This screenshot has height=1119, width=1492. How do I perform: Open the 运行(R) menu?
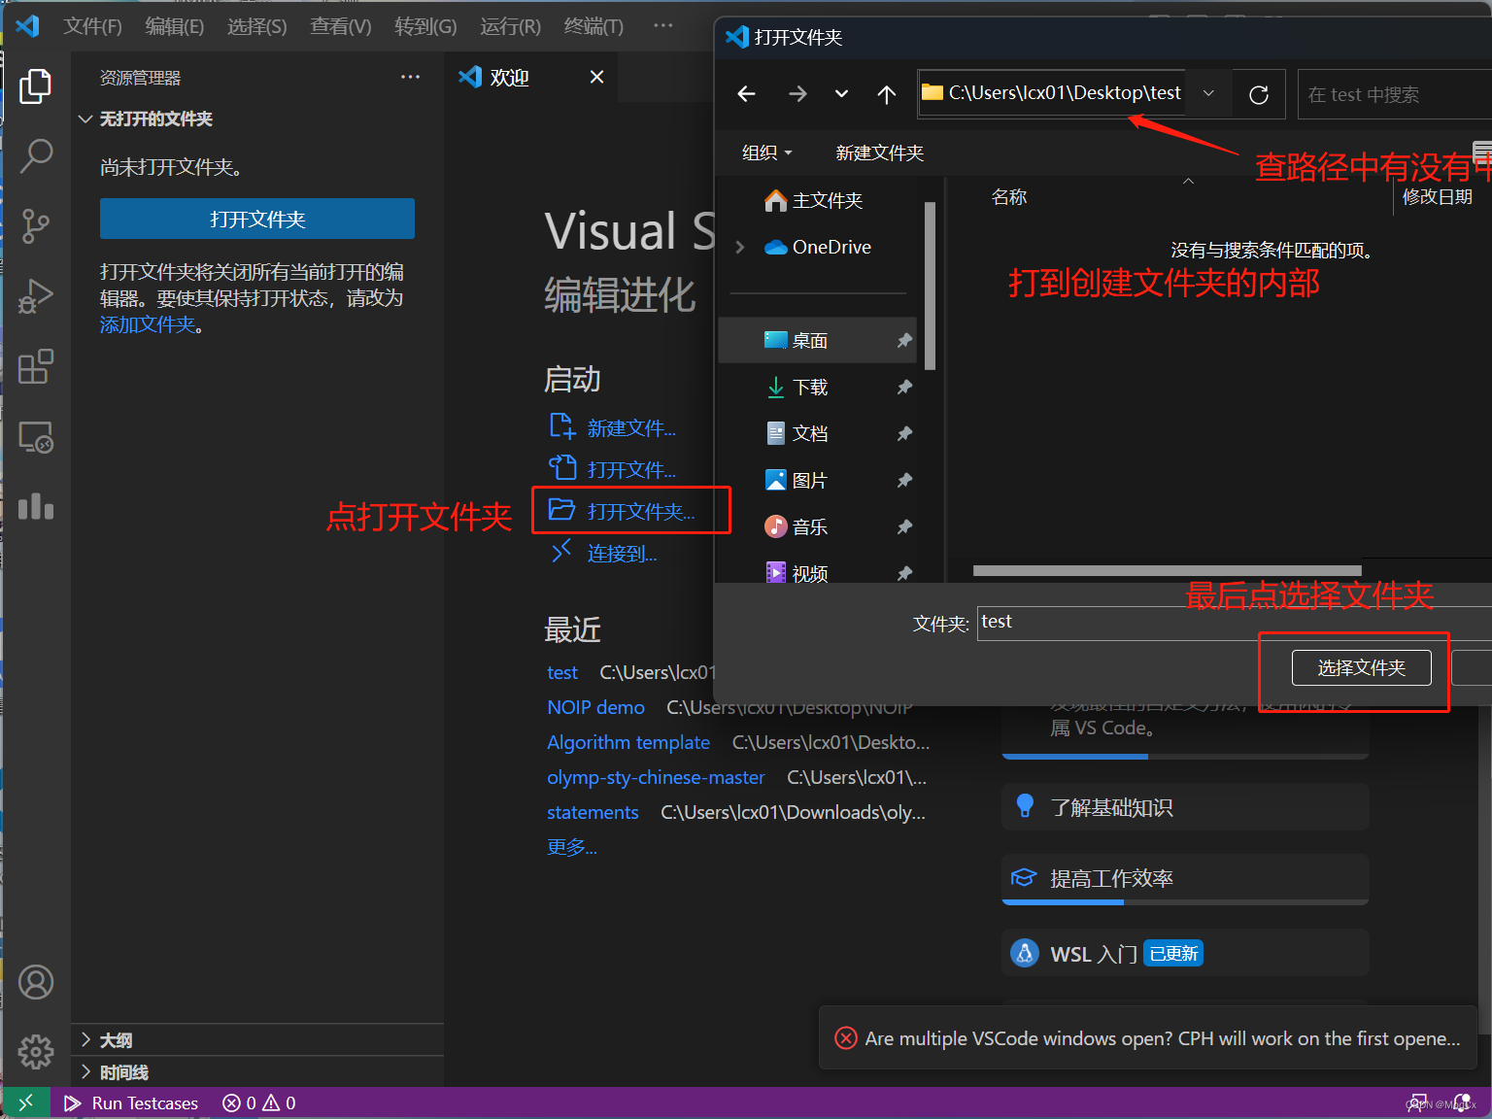click(510, 26)
